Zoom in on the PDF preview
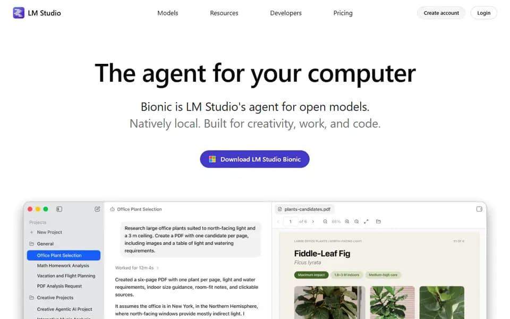 347,222
